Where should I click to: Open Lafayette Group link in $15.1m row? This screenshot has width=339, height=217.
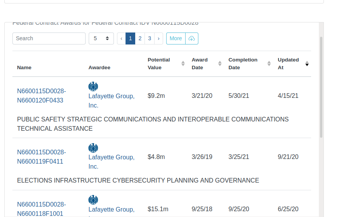tap(111, 209)
